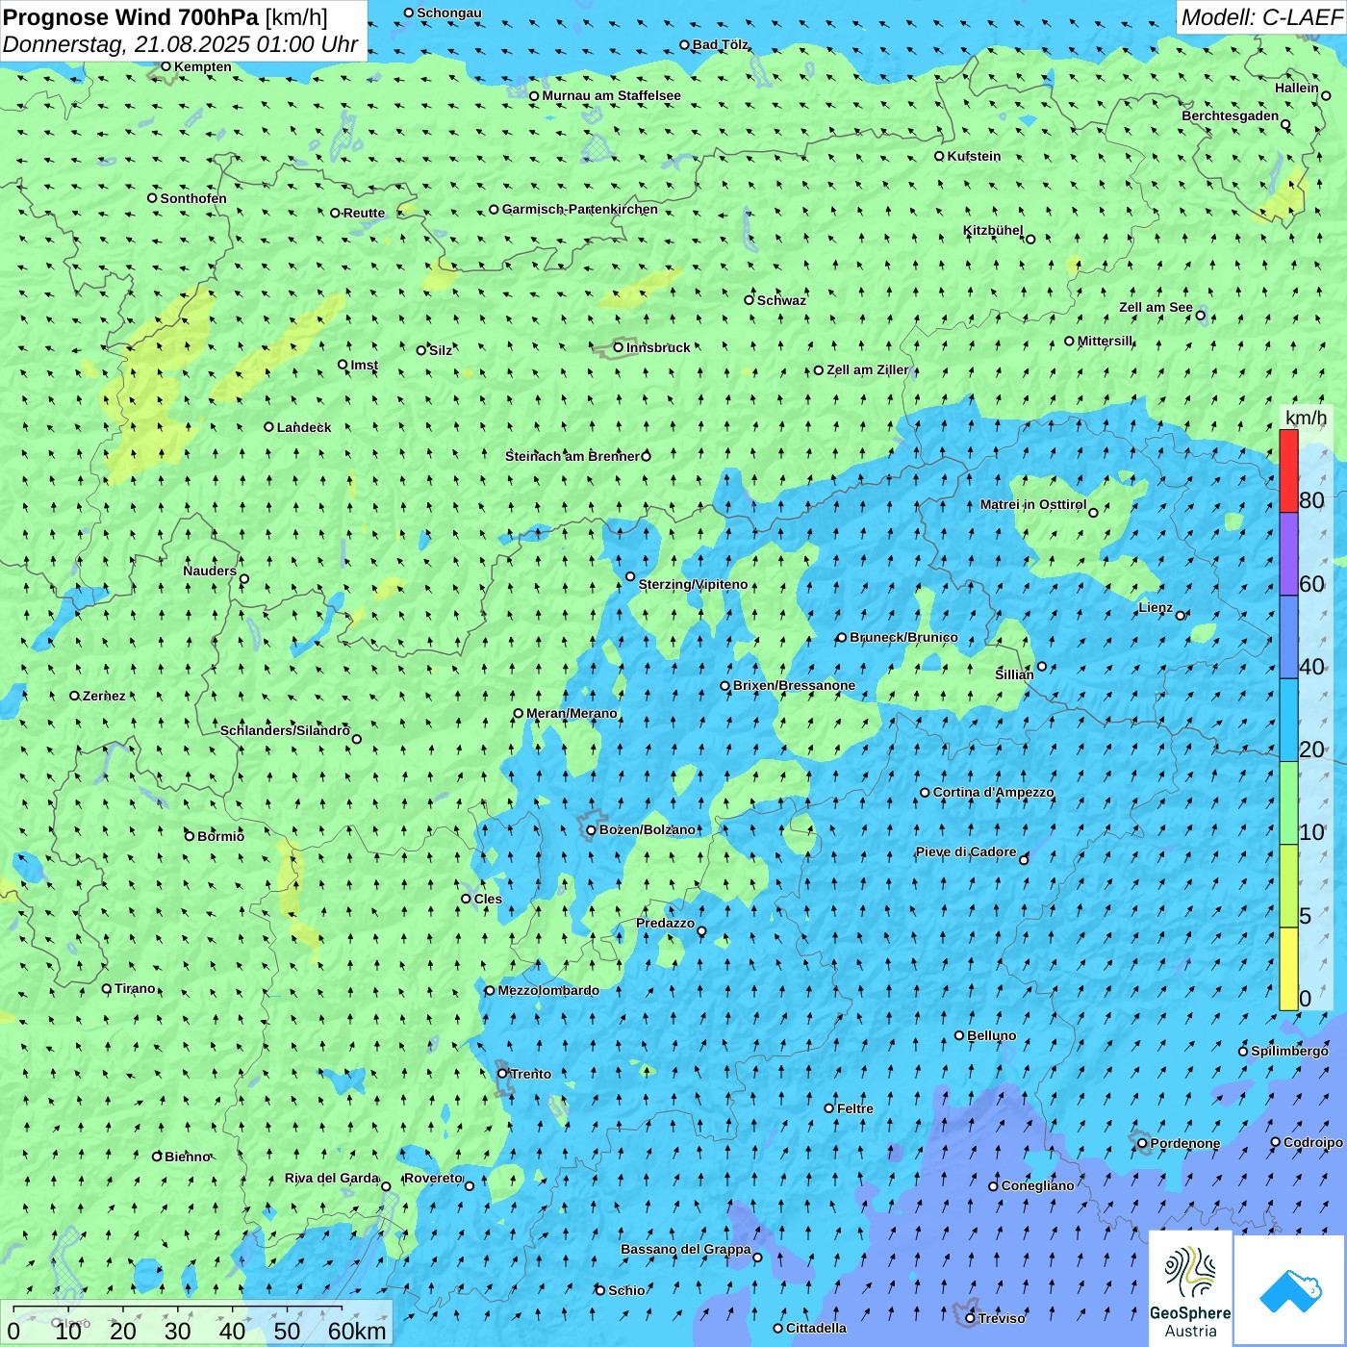The height and width of the screenshot is (1347, 1347).
Task: Click the purple 60-80 km/h legend color
Action: (1288, 554)
